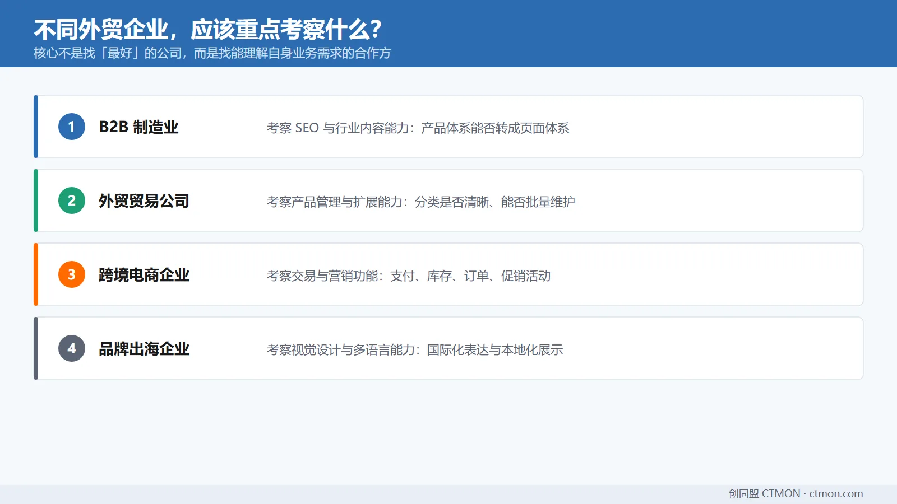
Task: Click the text "考察 SEO 与行业内容能力：产品体系能否转成页面体系"
Action: (x=418, y=128)
